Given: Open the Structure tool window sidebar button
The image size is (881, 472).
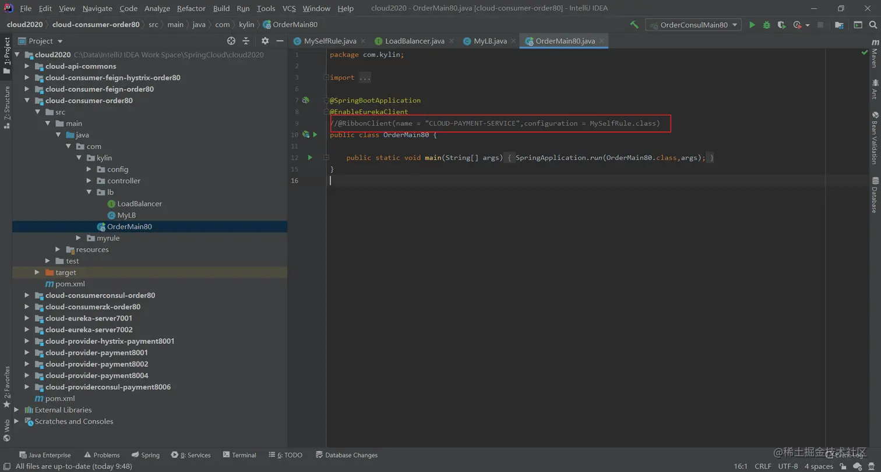Looking at the screenshot, I should coord(6,107).
